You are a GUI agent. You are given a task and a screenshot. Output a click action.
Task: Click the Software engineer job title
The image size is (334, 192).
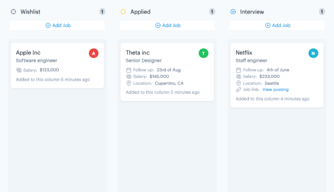coord(37,60)
